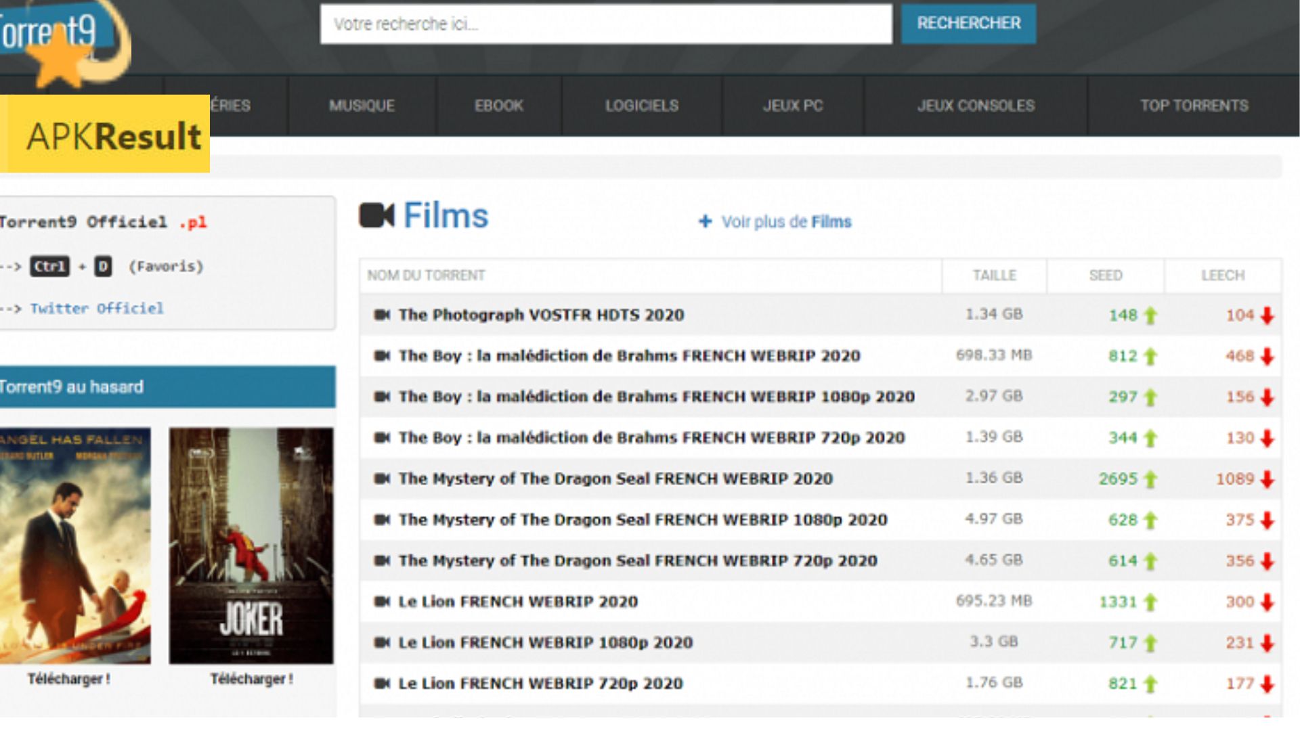Click the 2.97 GB size cell
Screen dimensions: 1300x731
(994, 396)
